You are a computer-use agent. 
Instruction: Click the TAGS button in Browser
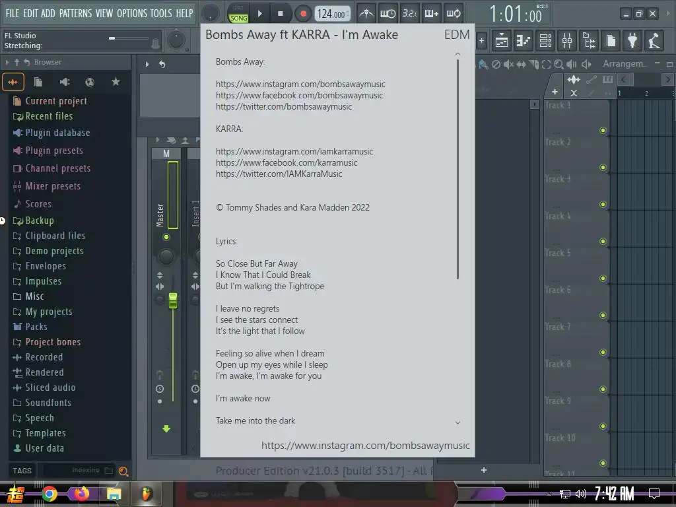click(x=22, y=471)
